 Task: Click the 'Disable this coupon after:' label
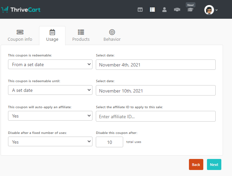tap(117, 133)
